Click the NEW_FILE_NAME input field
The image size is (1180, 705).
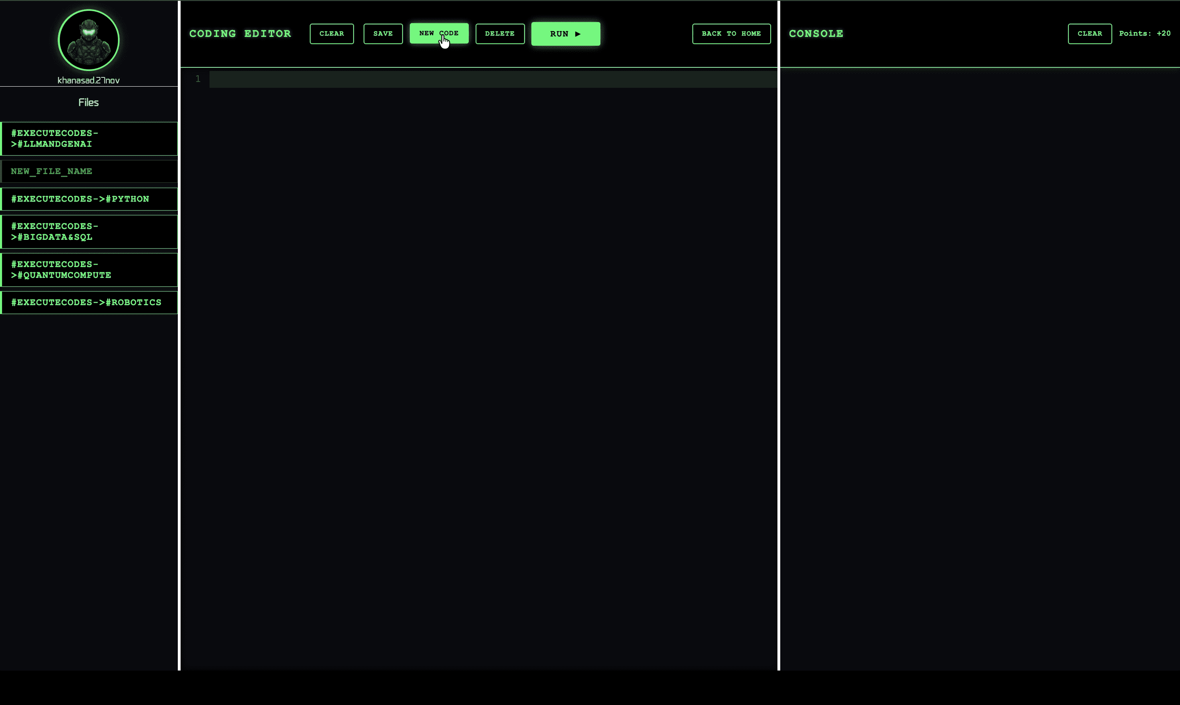point(89,172)
